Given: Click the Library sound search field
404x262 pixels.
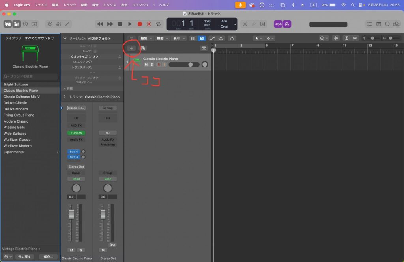Looking at the screenshot, I should [30, 76].
